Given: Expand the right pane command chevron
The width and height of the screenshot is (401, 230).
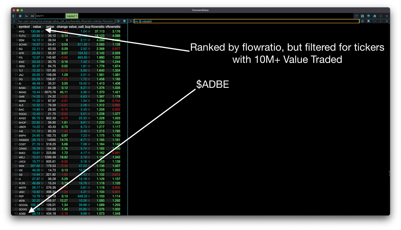Looking at the screenshot, I should pyautogui.click(x=131, y=21).
